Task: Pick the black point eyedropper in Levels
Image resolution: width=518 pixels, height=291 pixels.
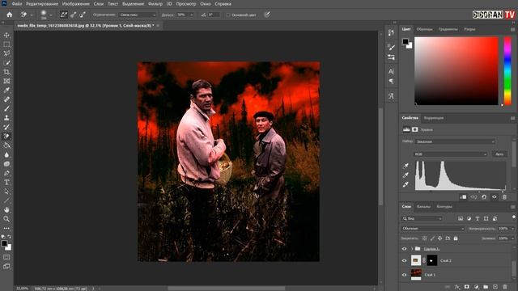Action: click(x=406, y=166)
